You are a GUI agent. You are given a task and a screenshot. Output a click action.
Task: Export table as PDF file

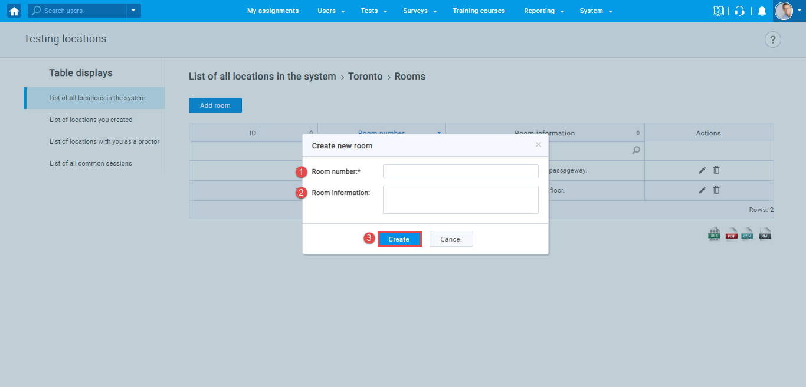[x=732, y=234]
